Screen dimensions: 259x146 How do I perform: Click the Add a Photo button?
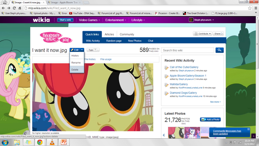pos(210,119)
